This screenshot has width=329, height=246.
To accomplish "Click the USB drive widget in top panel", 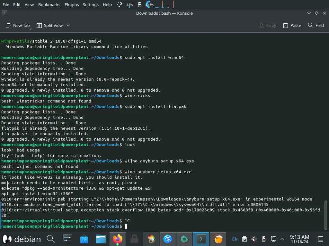I will pos(139,4).
